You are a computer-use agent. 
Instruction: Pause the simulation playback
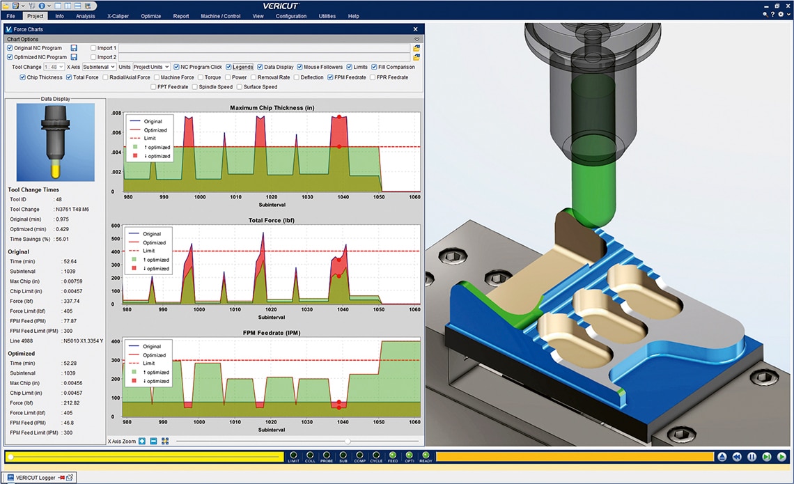point(752,457)
